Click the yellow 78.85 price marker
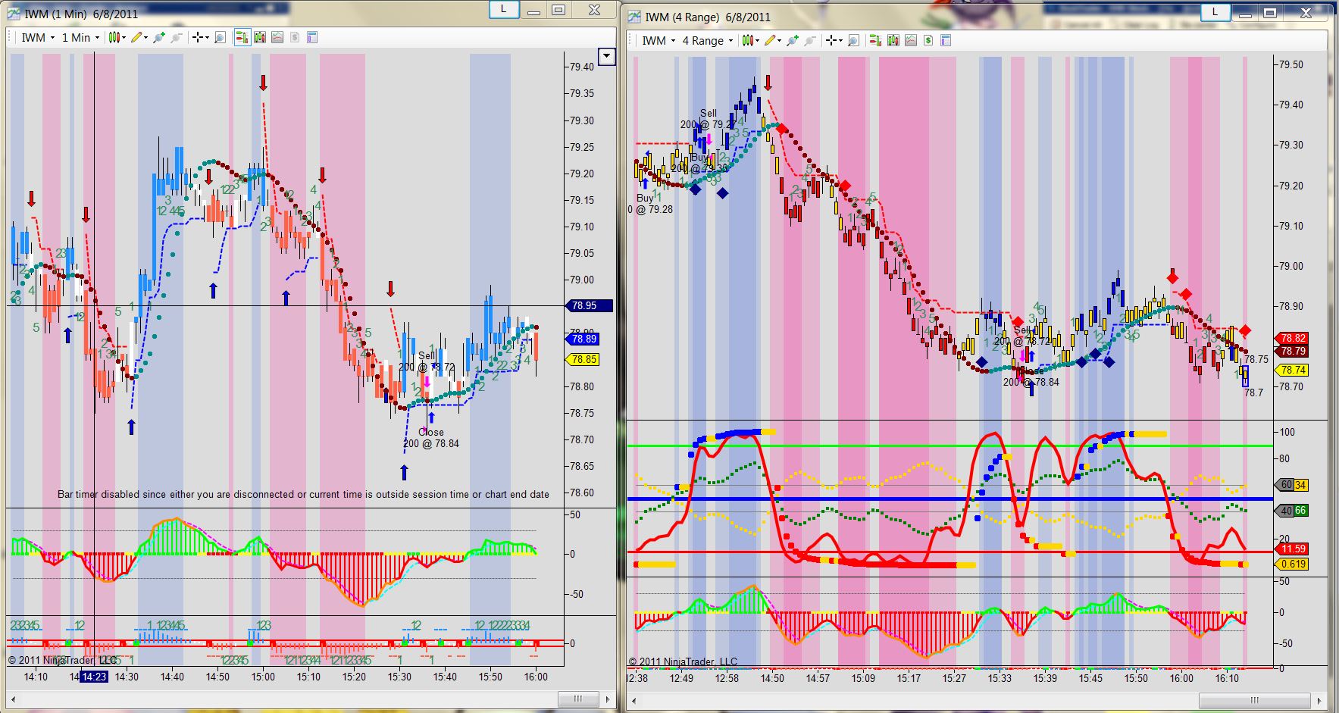Viewport: 1339px width, 713px height. pyautogui.click(x=583, y=360)
